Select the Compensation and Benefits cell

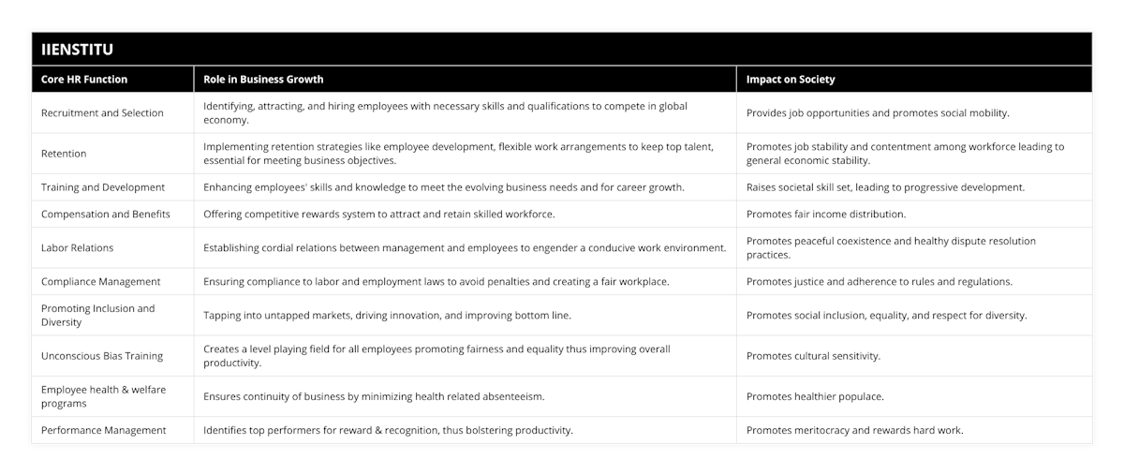pos(106,214)
